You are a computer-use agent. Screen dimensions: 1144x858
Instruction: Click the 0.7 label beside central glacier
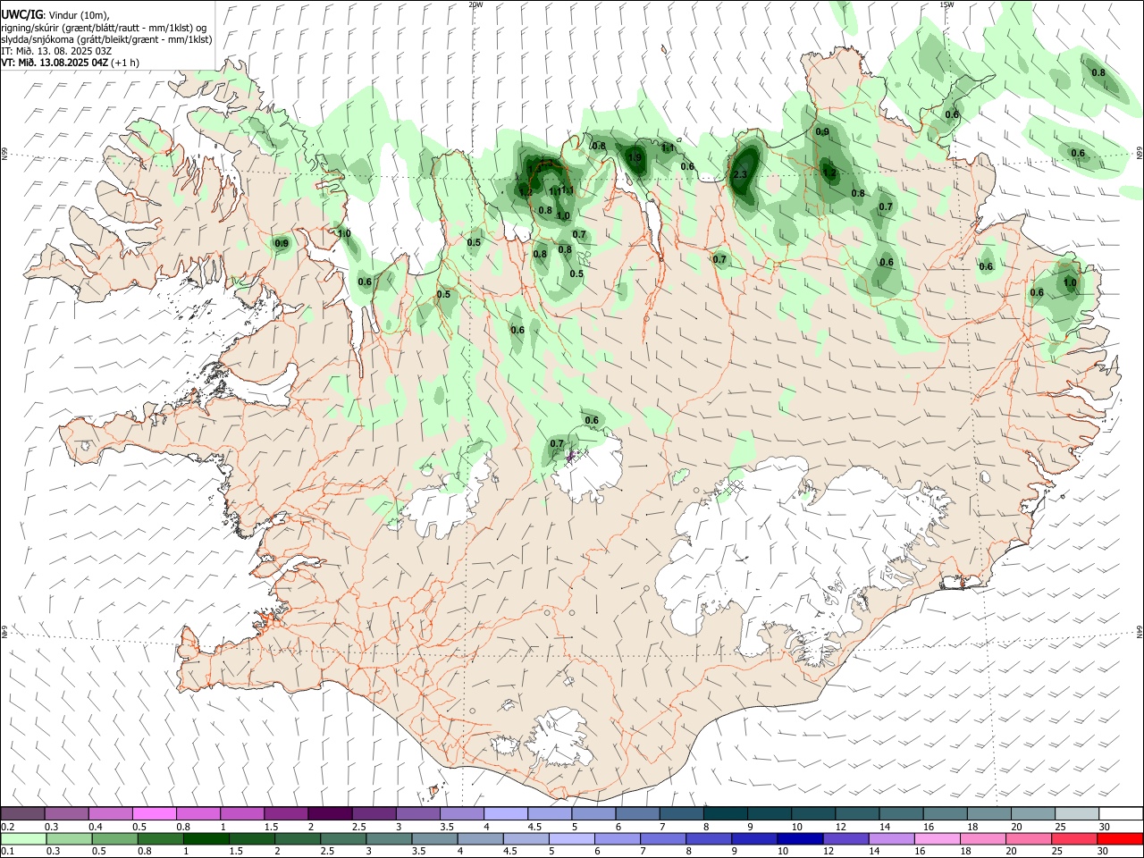[x=557, y=443]
